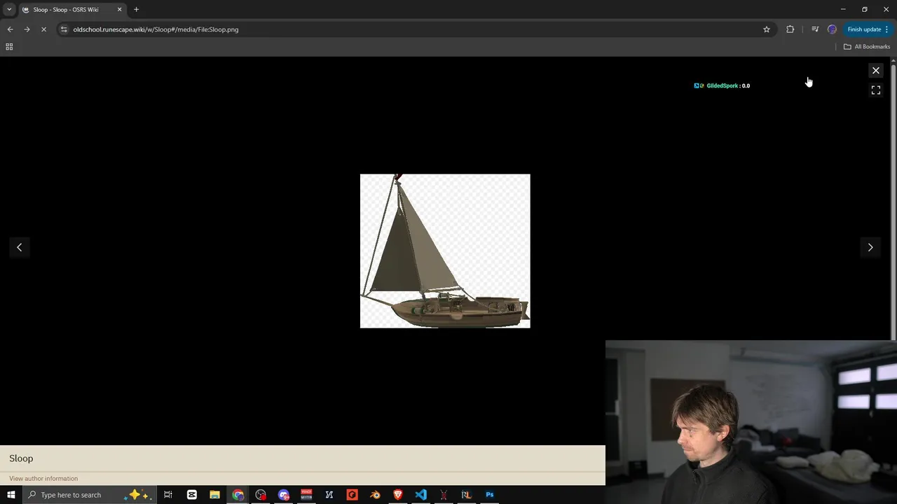This screenshot has height=504, width=897.
Task: Click the GildedSpork overlay label
Action: click(722, 85)
